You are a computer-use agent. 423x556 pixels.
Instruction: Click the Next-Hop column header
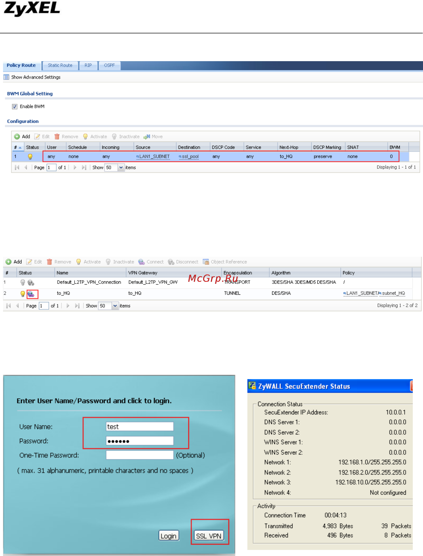(294, 147)
